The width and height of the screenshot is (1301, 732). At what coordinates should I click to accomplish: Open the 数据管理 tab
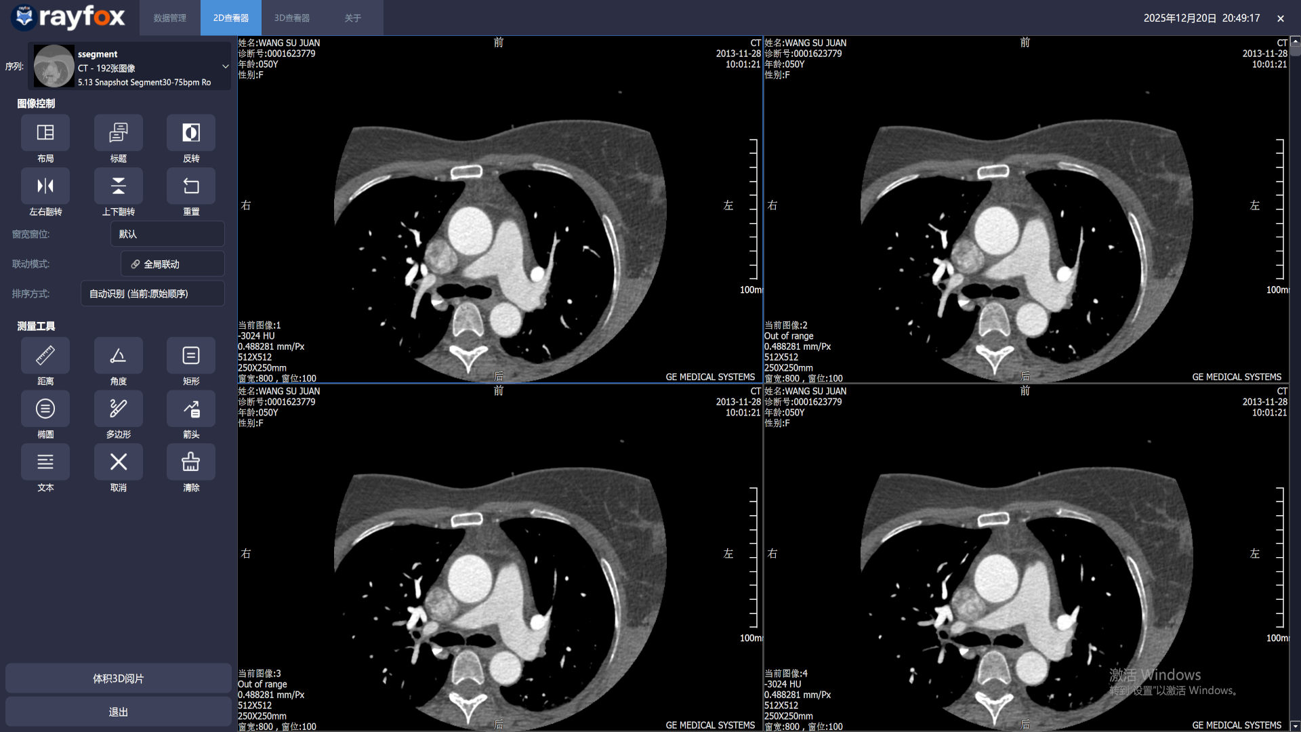[169, 18]
